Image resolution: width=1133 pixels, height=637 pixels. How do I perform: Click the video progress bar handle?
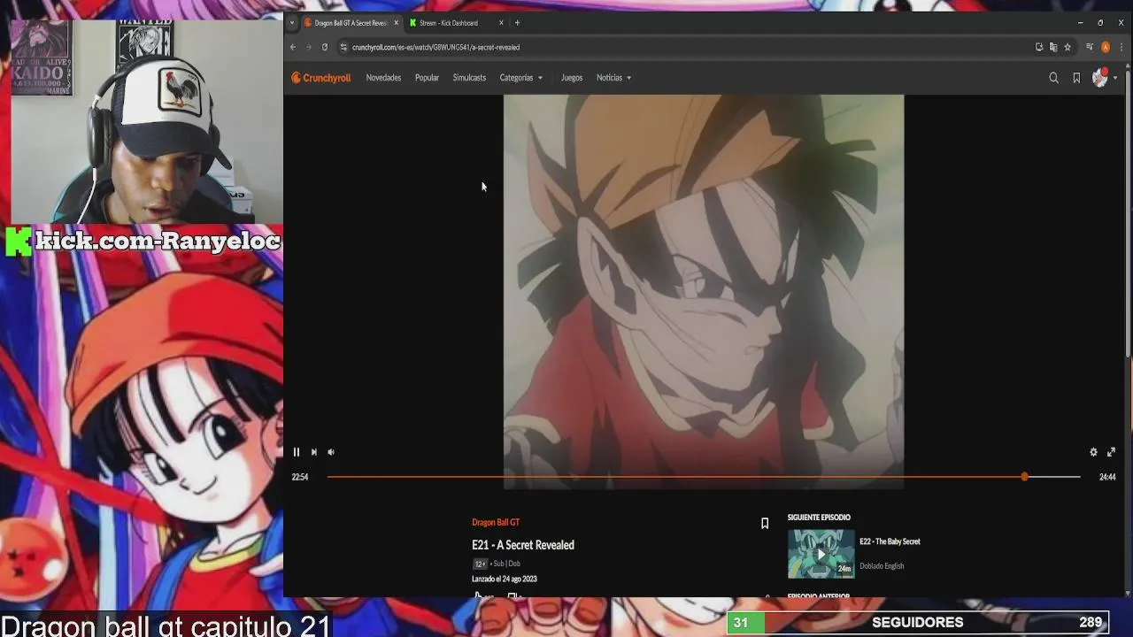coord(1024,477)
